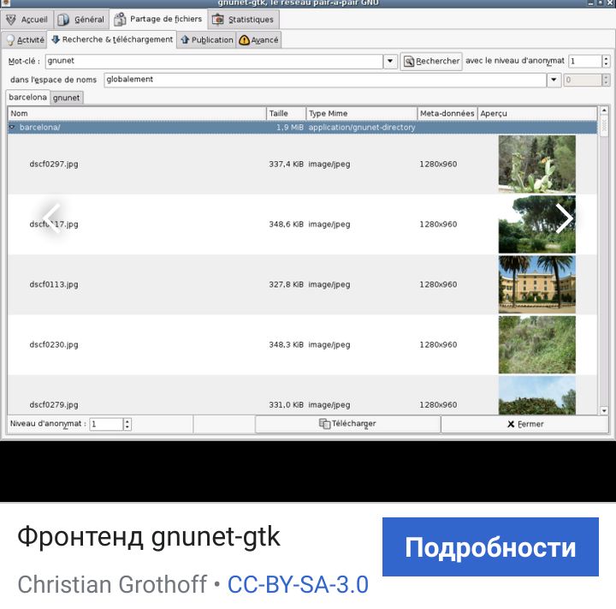The width and height of the screenshot is (616, 609).
Task: Click the Avancé warning triangle icon
Action: click(x=244, y=39)
